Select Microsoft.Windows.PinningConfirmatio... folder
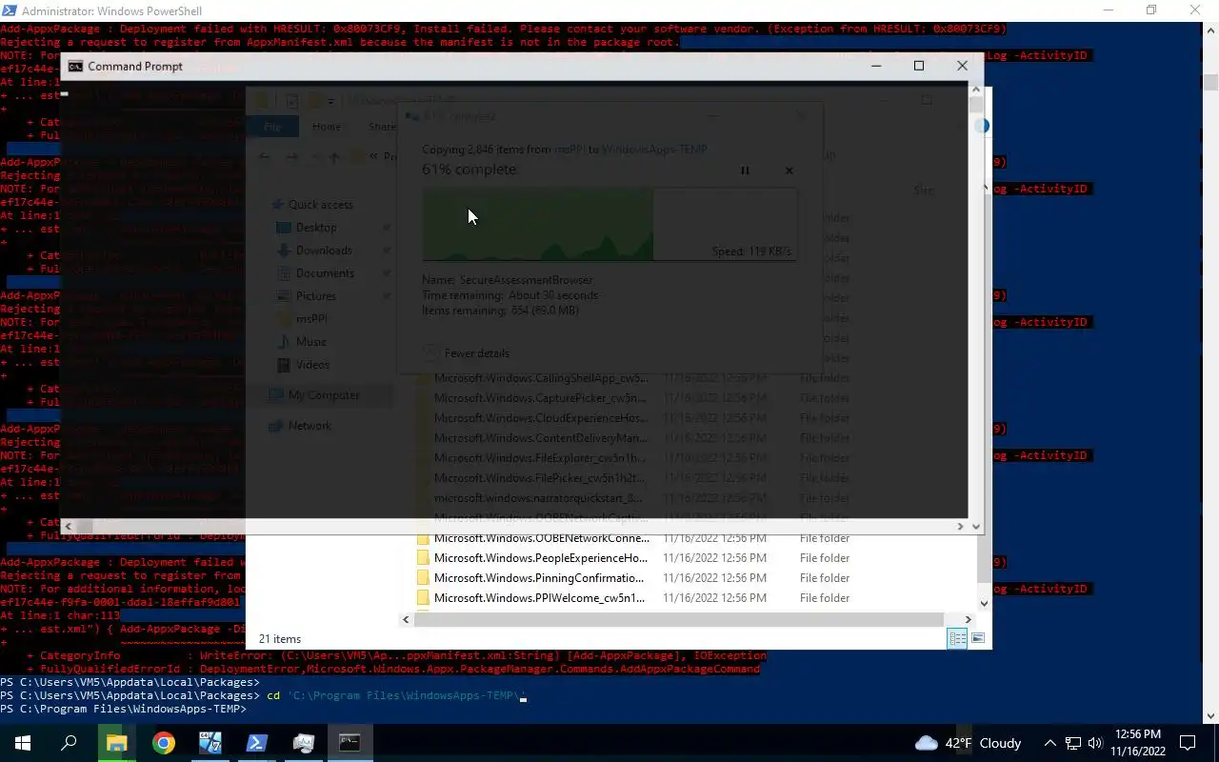Viewport: 1219px width, 762px height. (x=539, y=578)
